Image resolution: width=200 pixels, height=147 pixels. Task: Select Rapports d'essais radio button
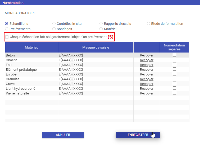[x=101, y=23]
